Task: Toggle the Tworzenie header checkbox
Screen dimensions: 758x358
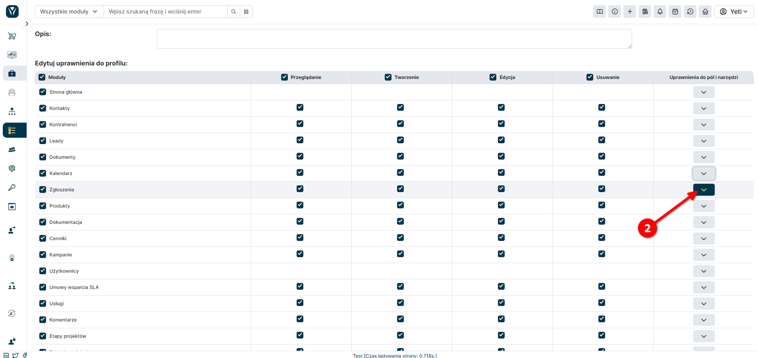Action: (388, 77)
